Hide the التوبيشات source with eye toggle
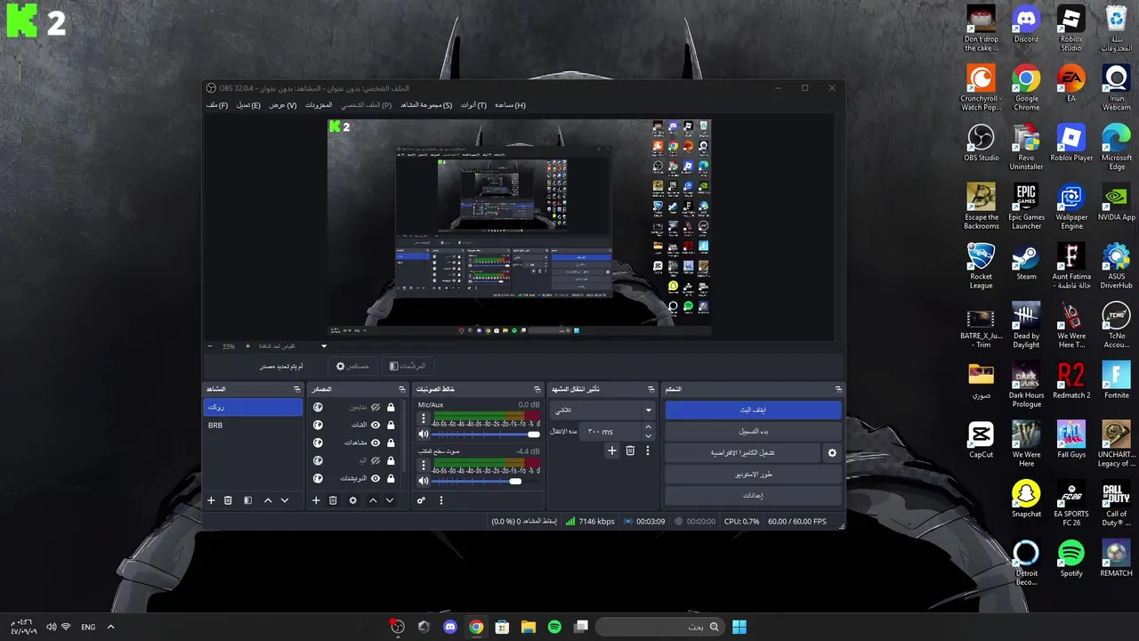 [x=376, y=478]
